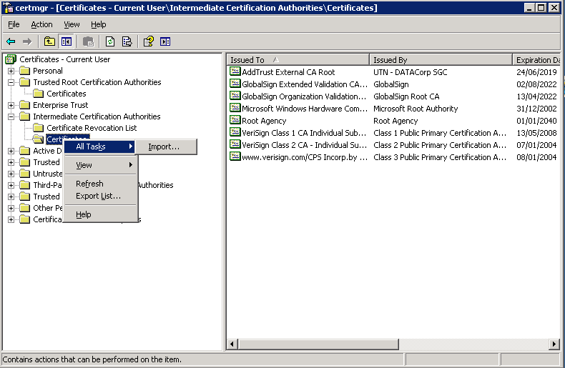Image resolution: width=565 pixels, height=368 pixels.
Task: Click the VeriSign Class 2 CA certificate icon
Action: point(235,145)
